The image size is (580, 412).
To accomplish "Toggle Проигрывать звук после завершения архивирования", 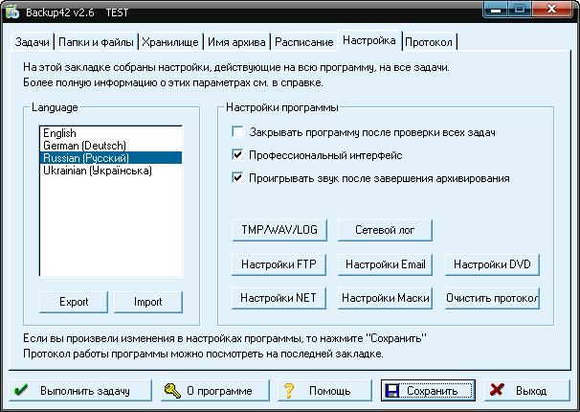I will (x=238, y=177).
